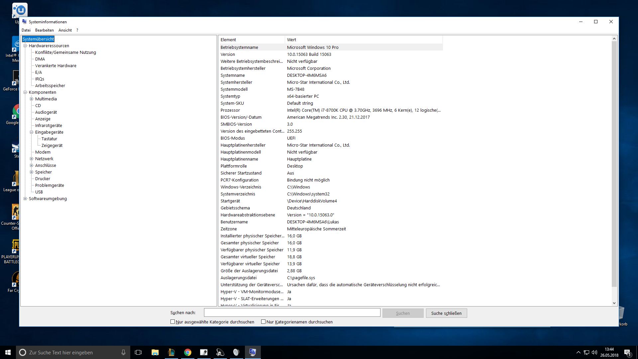638x359 pixels.
Task: Click the volume speaker tray icon
Action: click(594, 352)
